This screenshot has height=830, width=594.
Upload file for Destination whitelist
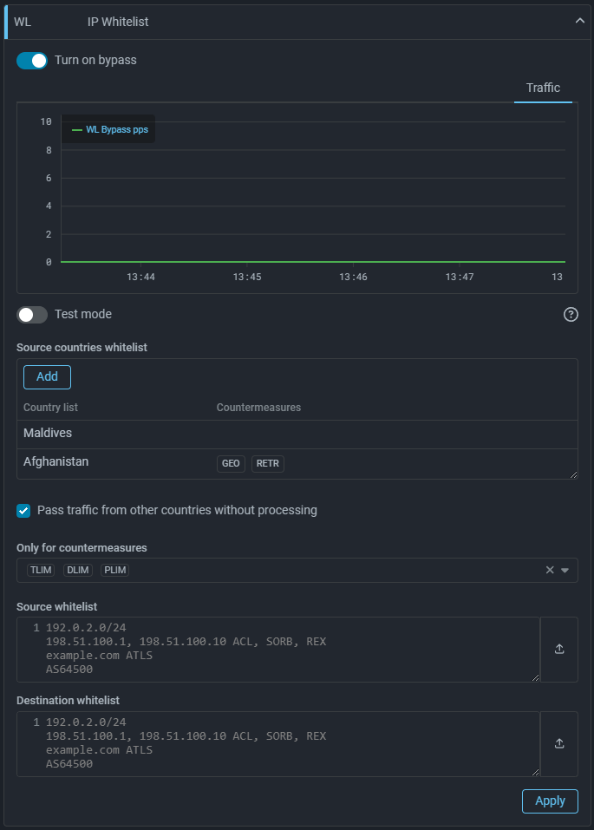click(559, 743)
